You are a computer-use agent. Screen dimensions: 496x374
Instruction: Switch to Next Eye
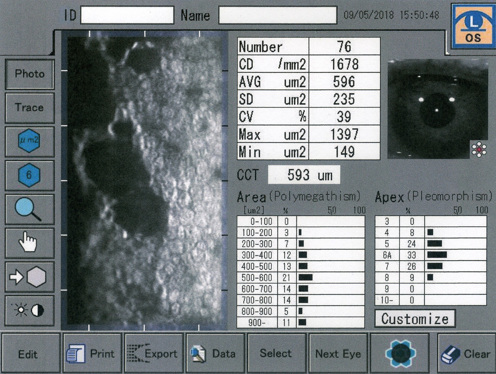(338, 353)
